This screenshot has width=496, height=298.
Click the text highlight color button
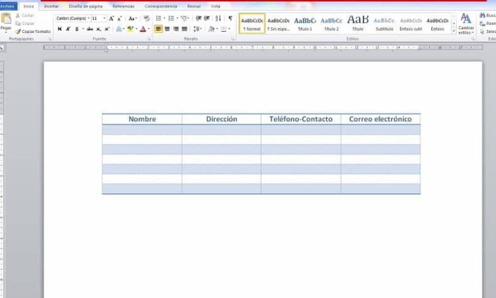(x=130, y=29)
